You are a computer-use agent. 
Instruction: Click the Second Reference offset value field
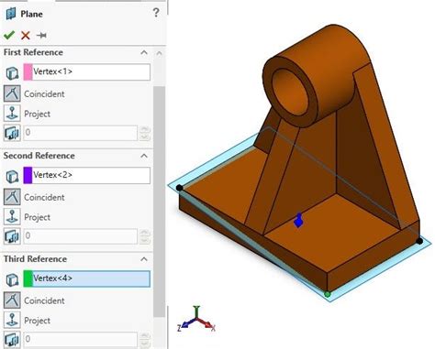80,236
